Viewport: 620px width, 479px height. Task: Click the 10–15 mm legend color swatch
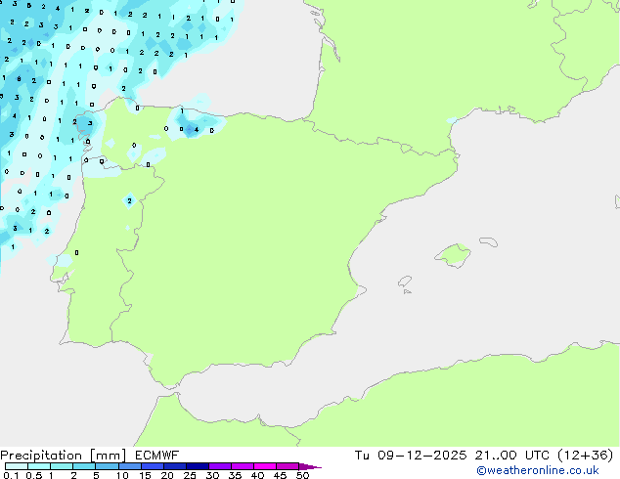pos(129,466)
